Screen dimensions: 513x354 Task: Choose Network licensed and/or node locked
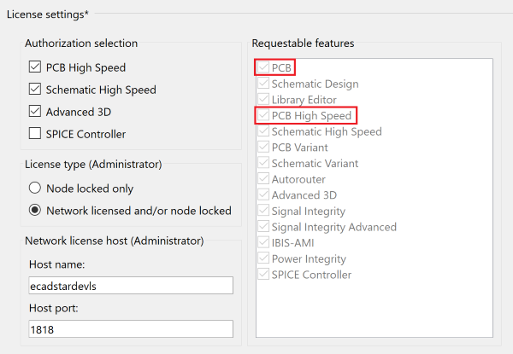35,210
